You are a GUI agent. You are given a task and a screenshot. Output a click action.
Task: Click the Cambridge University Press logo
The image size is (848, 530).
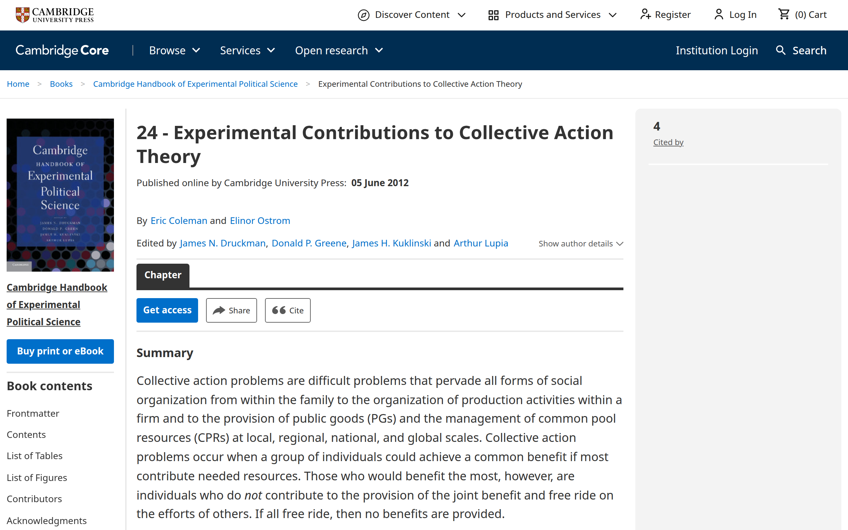point(55,15)
